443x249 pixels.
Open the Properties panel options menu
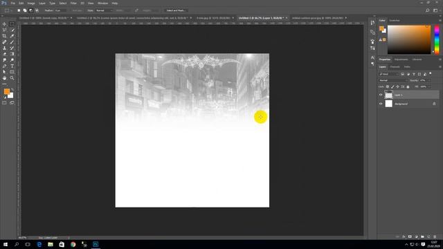pyautogui.click(x=440, y=59)
